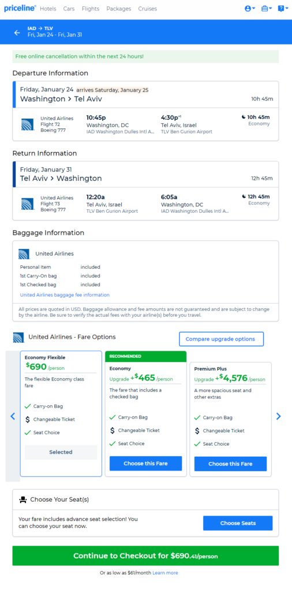Click the seat icon beside Choose Your Seat(s)
This screenshot has height=592, width=292.
click(x=23, y=500)
